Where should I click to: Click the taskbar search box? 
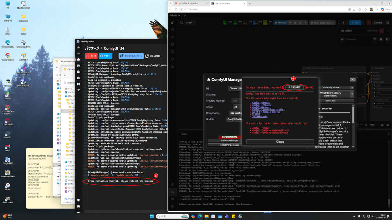(x=173, y=216)
